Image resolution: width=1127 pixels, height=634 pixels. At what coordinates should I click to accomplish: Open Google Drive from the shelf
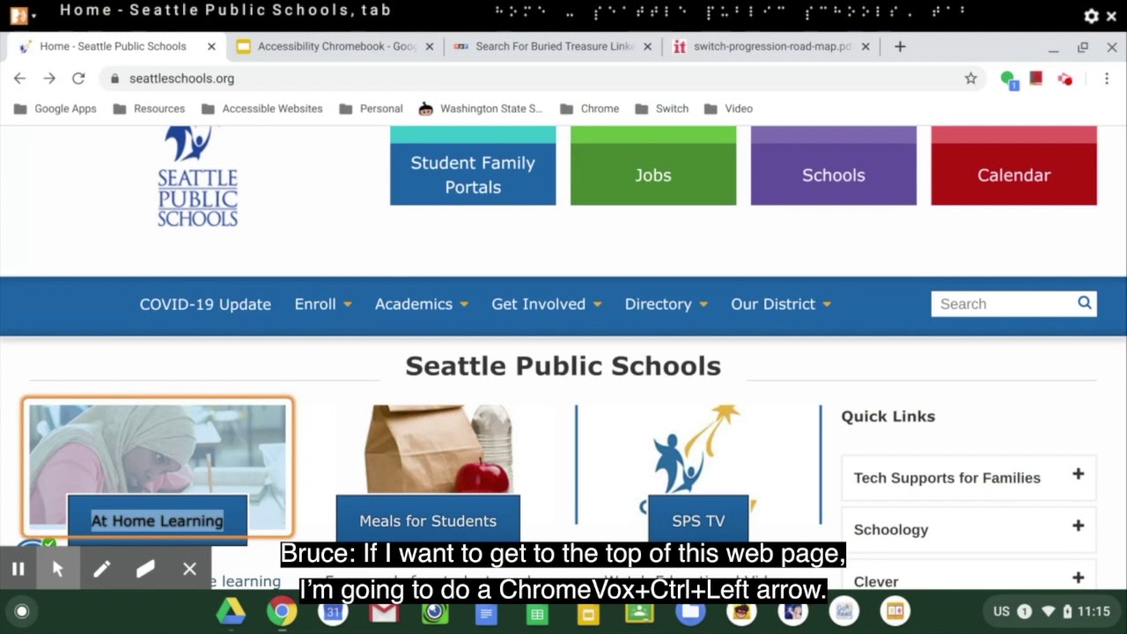pyautogui.click(x=231, y=611)
